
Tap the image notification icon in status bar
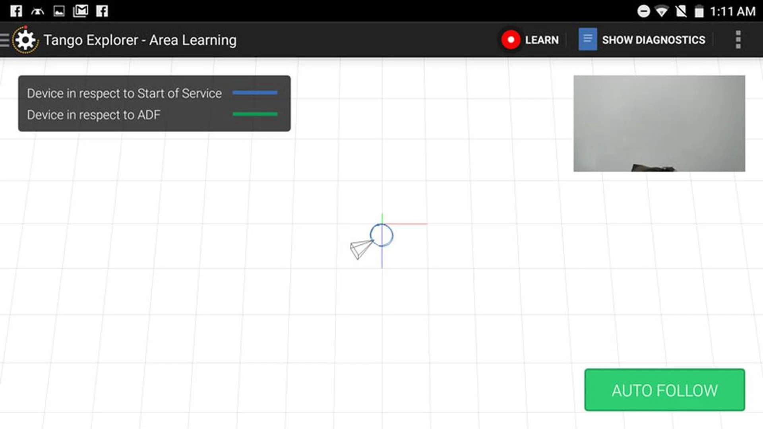point(59,11)
